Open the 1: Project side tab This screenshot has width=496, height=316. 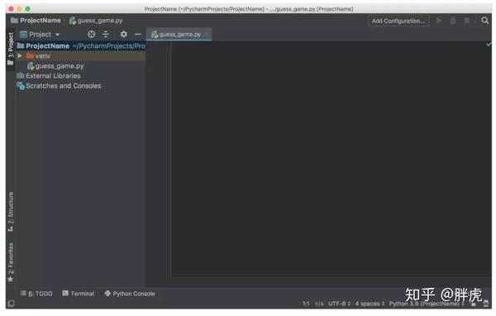coord(11,49)
